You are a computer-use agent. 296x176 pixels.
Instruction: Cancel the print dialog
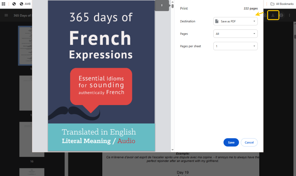coord(249,143)
